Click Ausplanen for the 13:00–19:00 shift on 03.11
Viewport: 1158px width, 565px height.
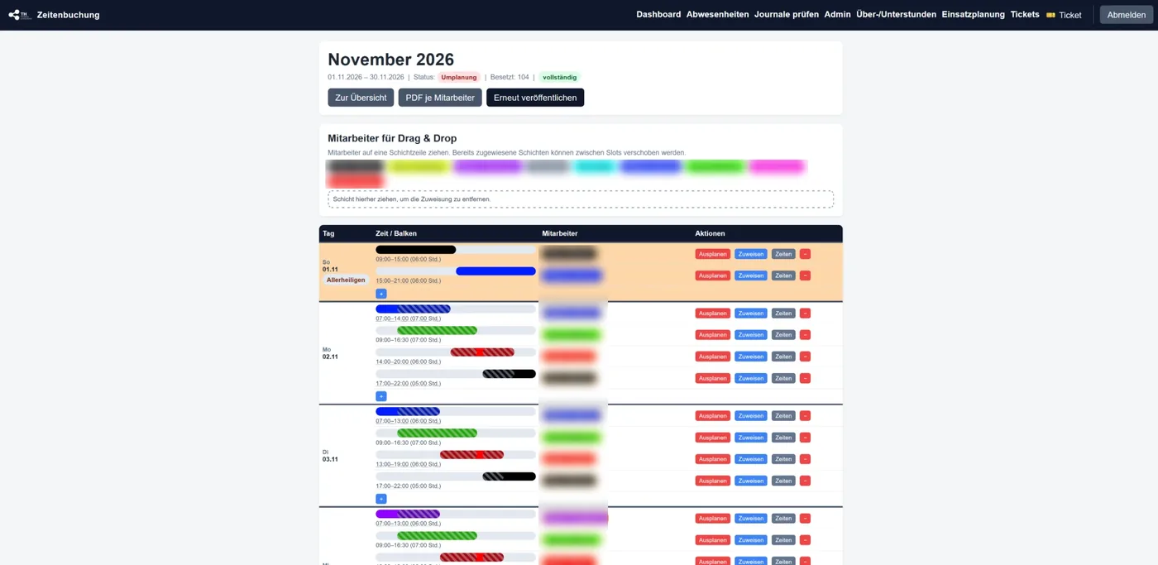pyautogui.click(x=712, y=459)
